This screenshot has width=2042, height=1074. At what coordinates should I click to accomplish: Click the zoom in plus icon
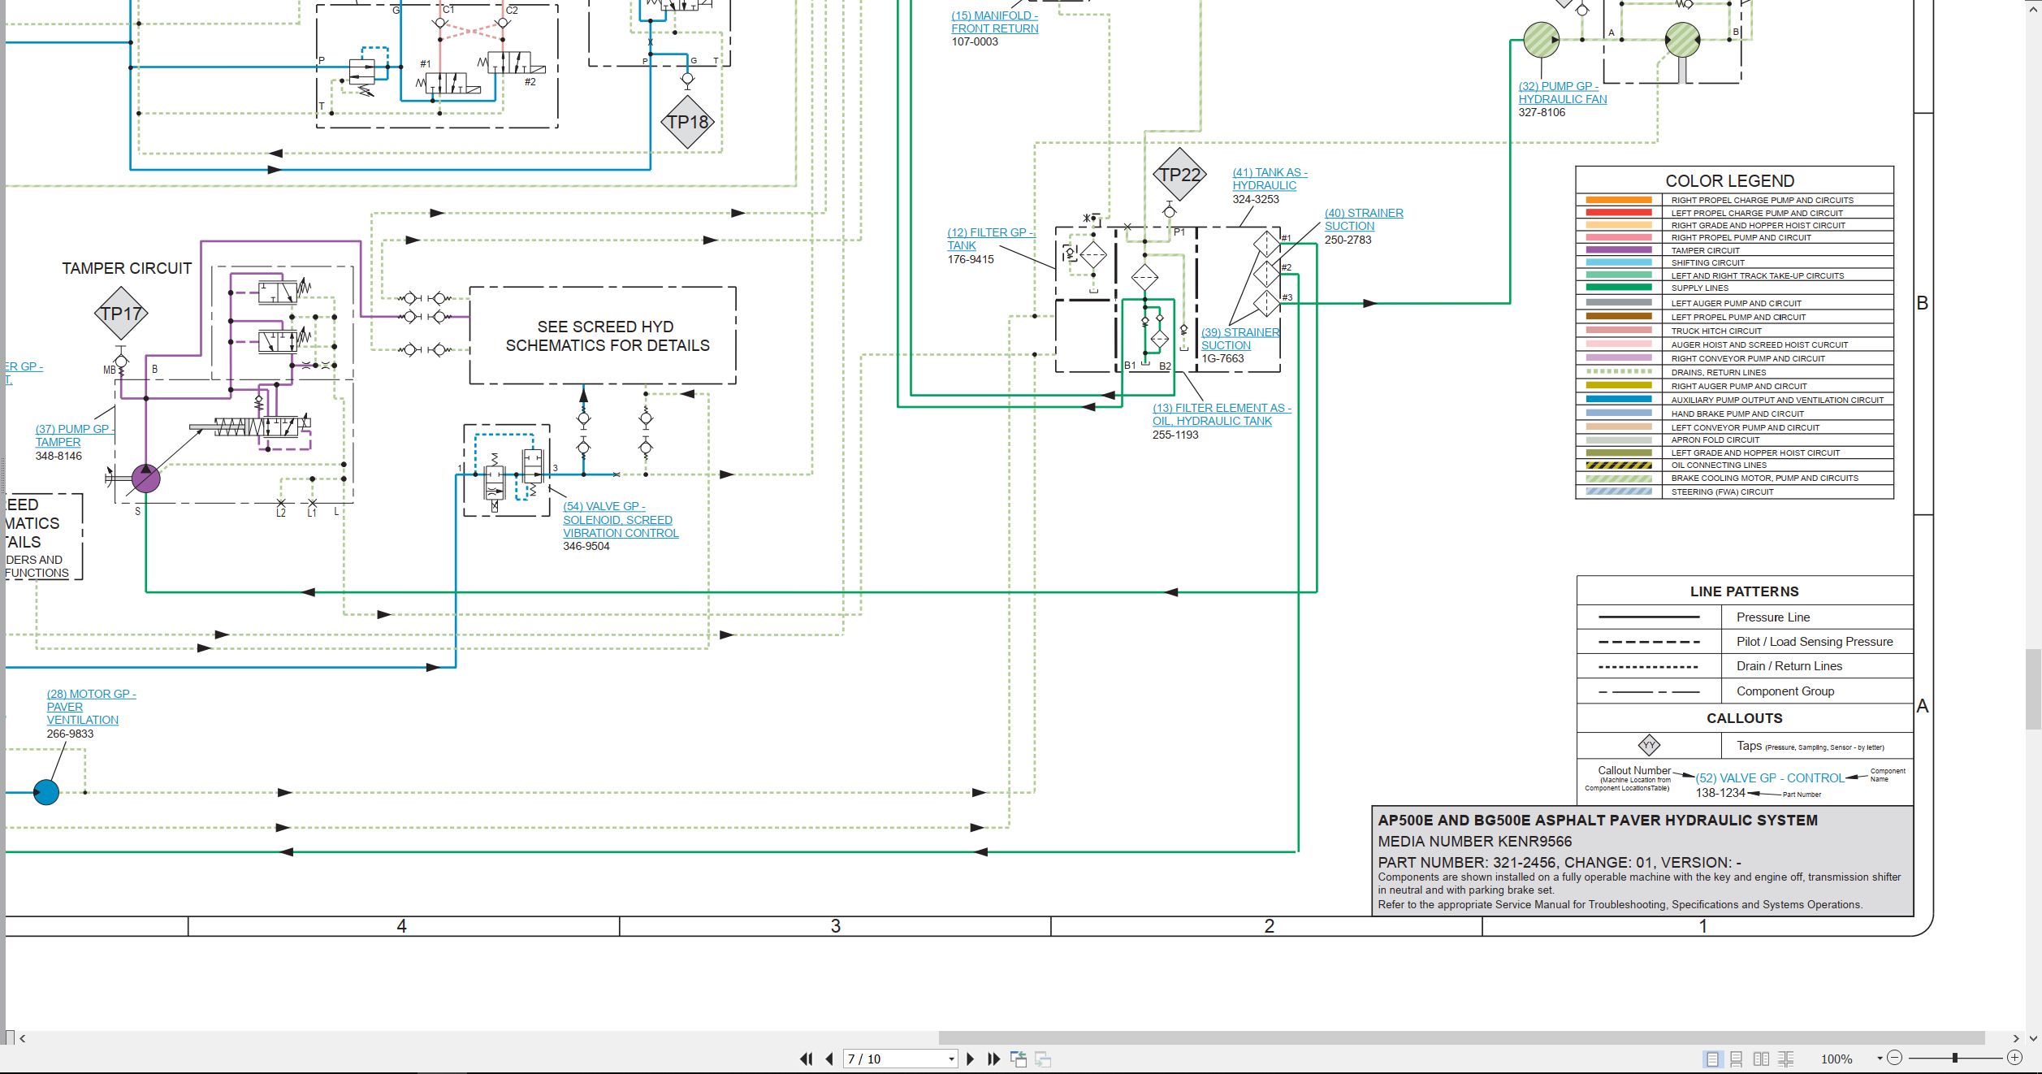point(2014,1058)
